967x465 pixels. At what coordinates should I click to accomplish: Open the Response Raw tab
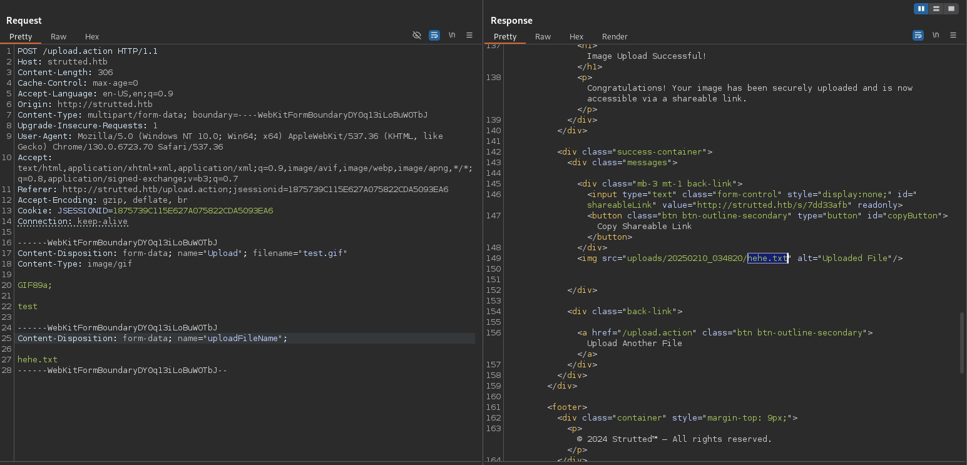[543, 37]
